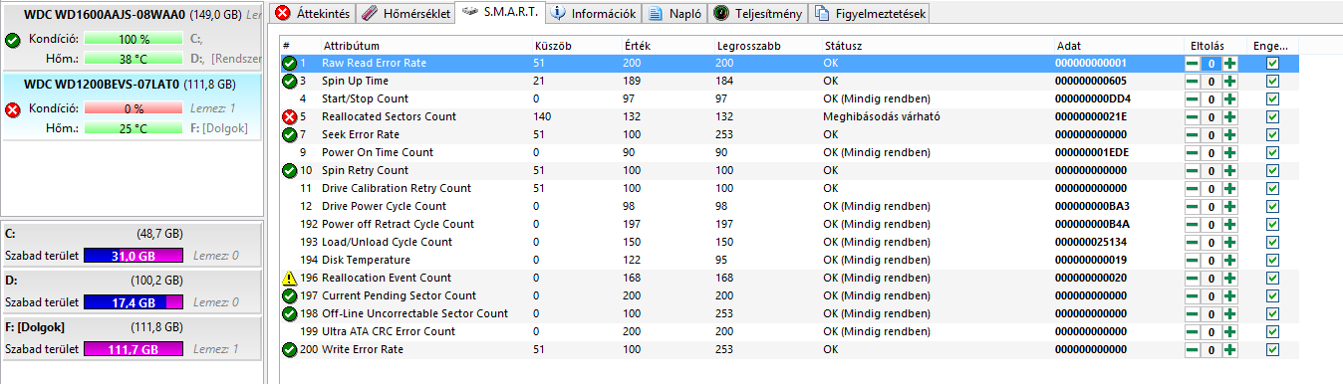Open the Teljesítmény tab

coord(758,13)
